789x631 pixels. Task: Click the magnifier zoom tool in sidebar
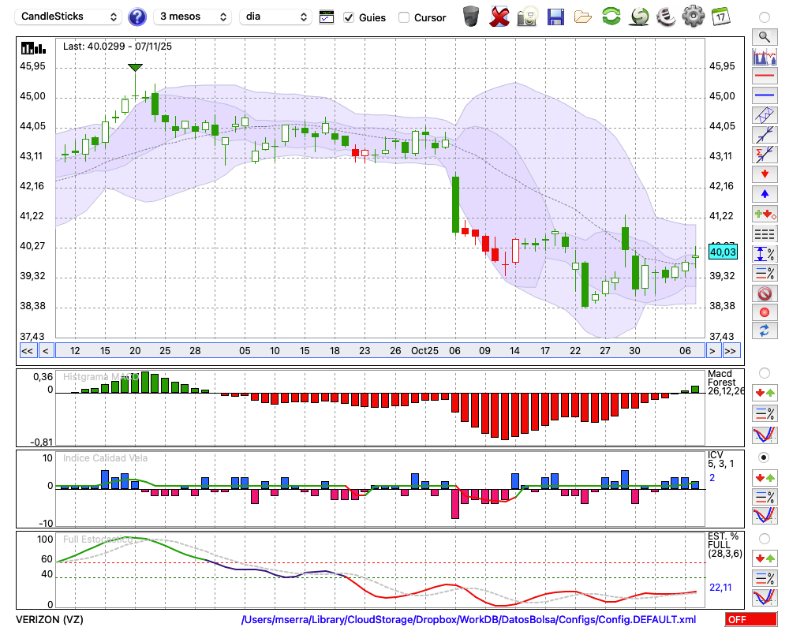[764, 36]
